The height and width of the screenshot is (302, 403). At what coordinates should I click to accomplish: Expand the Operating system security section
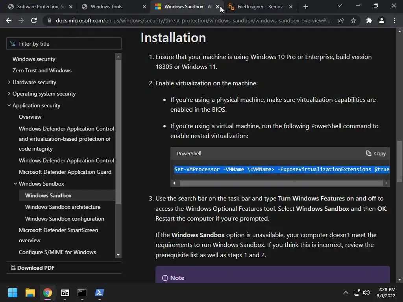point(9,94)
